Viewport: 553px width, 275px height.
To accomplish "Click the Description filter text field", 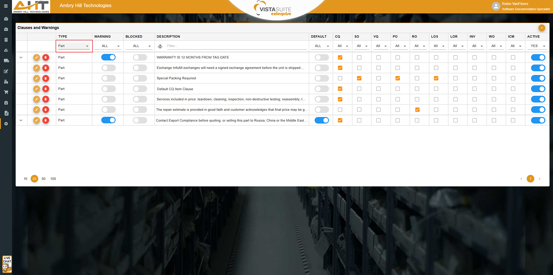I will [x=236, y=46].
